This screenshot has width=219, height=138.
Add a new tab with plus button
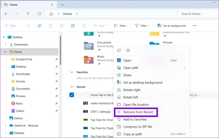(62, 5)
